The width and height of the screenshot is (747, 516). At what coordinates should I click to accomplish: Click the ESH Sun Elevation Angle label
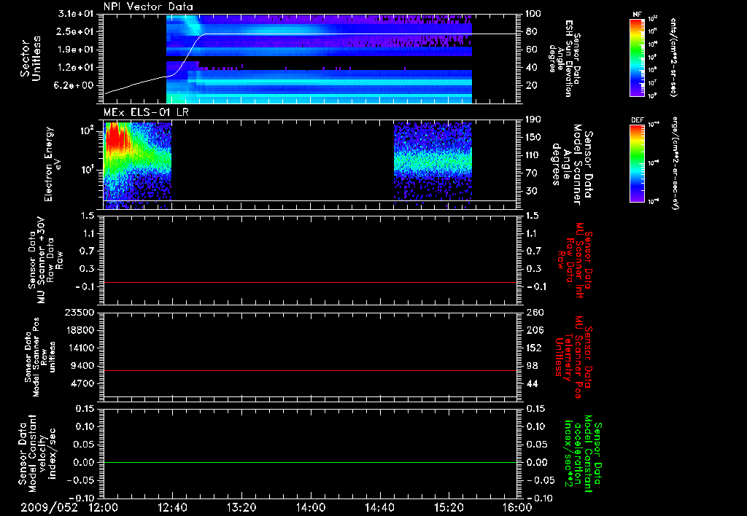pos(565,58)
